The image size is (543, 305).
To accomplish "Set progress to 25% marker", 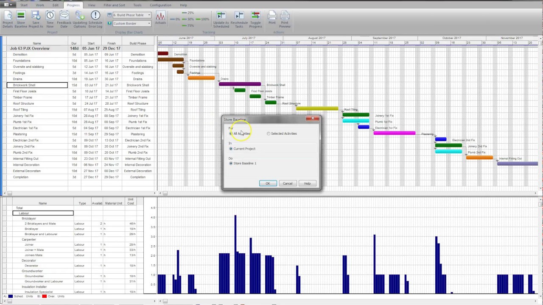I will [x=188, y=13].
